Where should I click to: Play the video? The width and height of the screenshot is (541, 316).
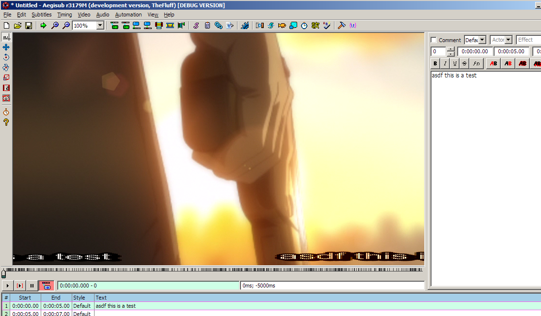tap(8, 286)
